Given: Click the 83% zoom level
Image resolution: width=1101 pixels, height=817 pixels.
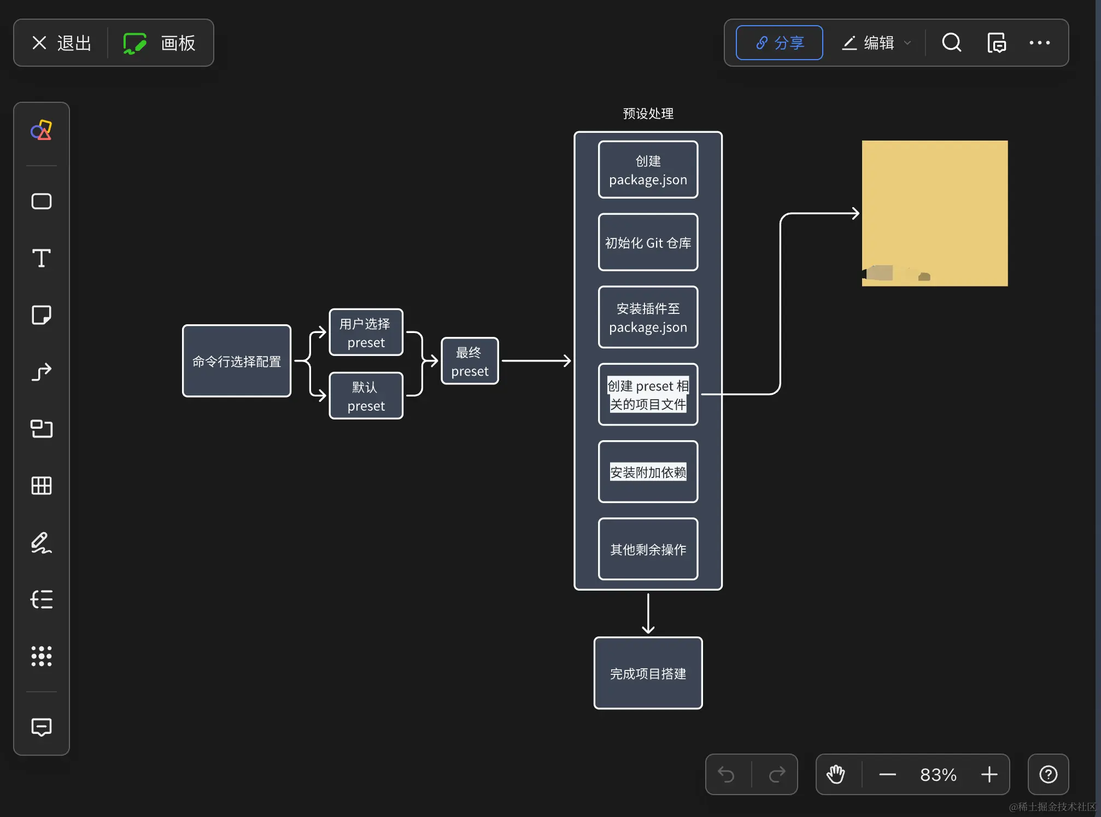Looking at the screenshot, I should (938, 774).
